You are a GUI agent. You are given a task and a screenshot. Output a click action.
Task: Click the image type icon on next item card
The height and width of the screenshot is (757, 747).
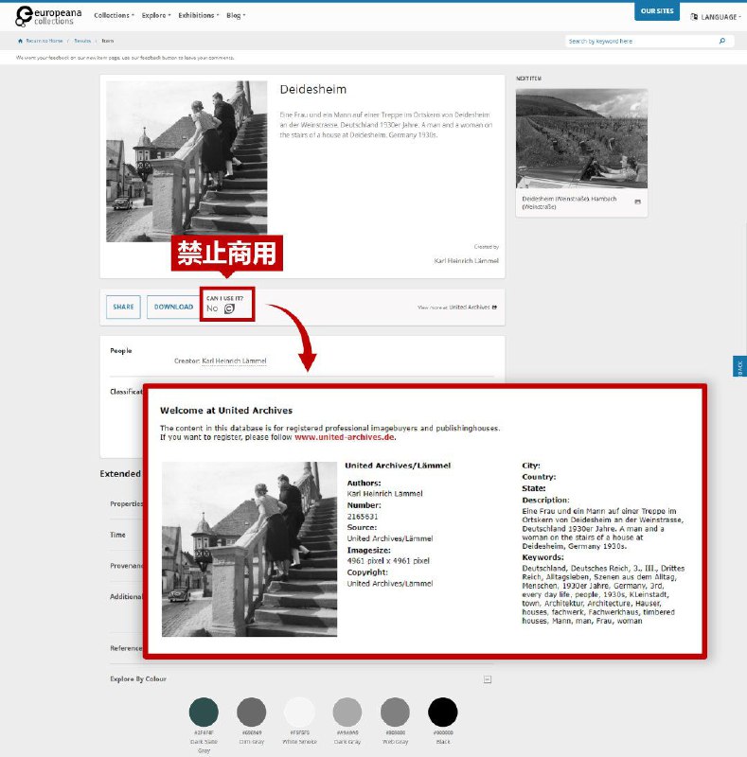point(638,202)
